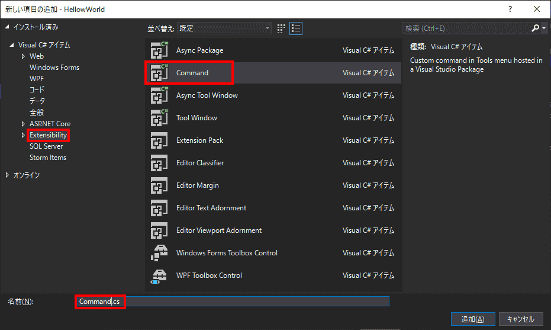Click the Extension Pack template icon
Viewport: 551px width, 330px height.
pos(159,140)
